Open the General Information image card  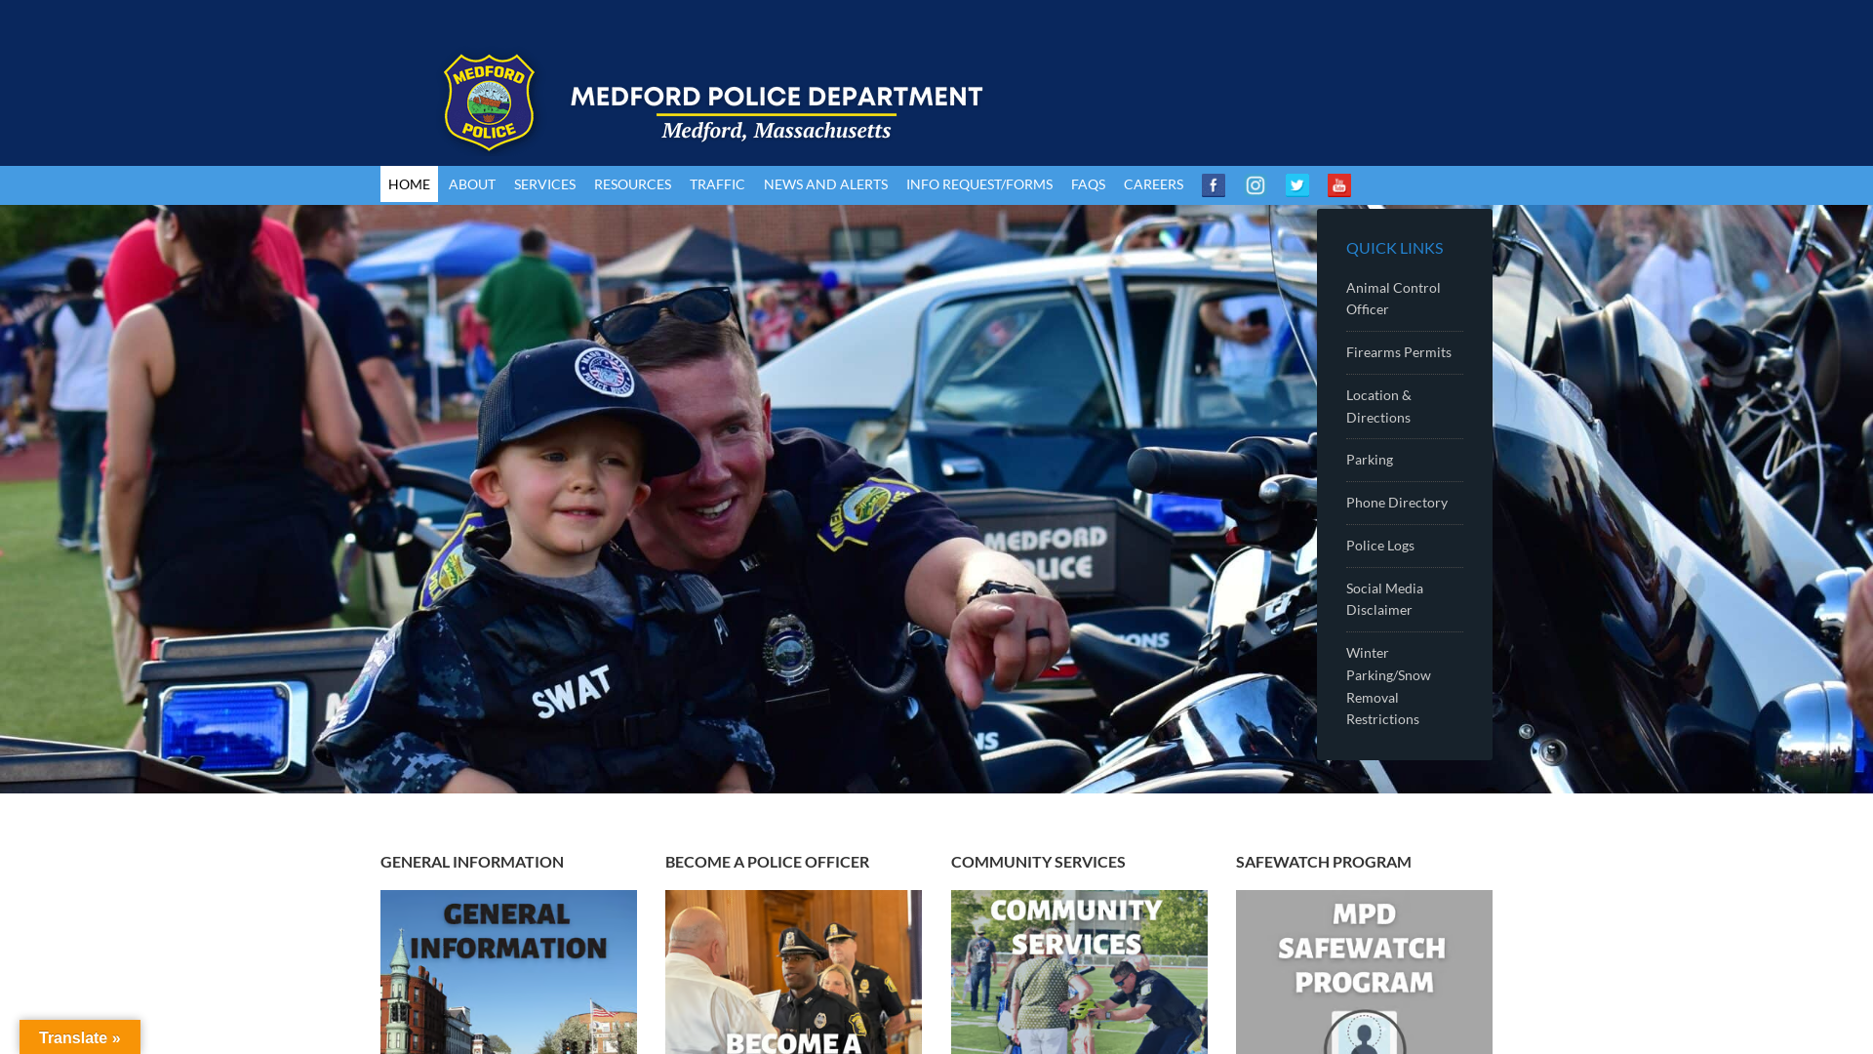[x=508, y=972]
